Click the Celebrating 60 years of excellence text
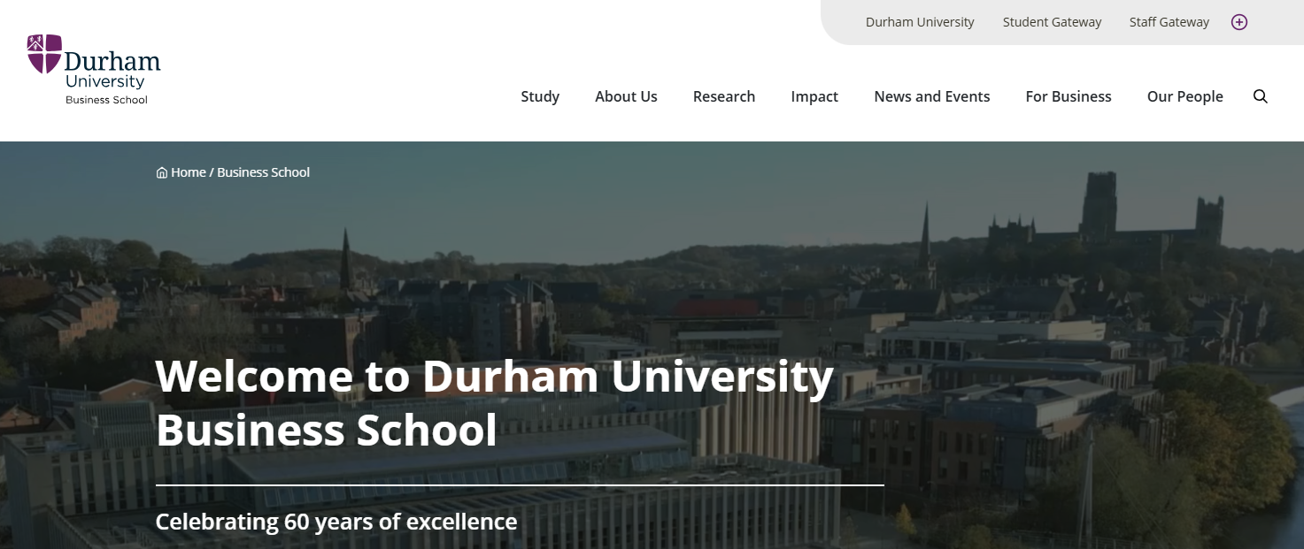The height and width of the screenshot is (549, 1304). pyautogui.click(x=336, y=522)
